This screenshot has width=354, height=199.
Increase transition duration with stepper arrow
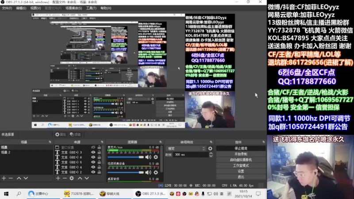(x=211, y=153)
